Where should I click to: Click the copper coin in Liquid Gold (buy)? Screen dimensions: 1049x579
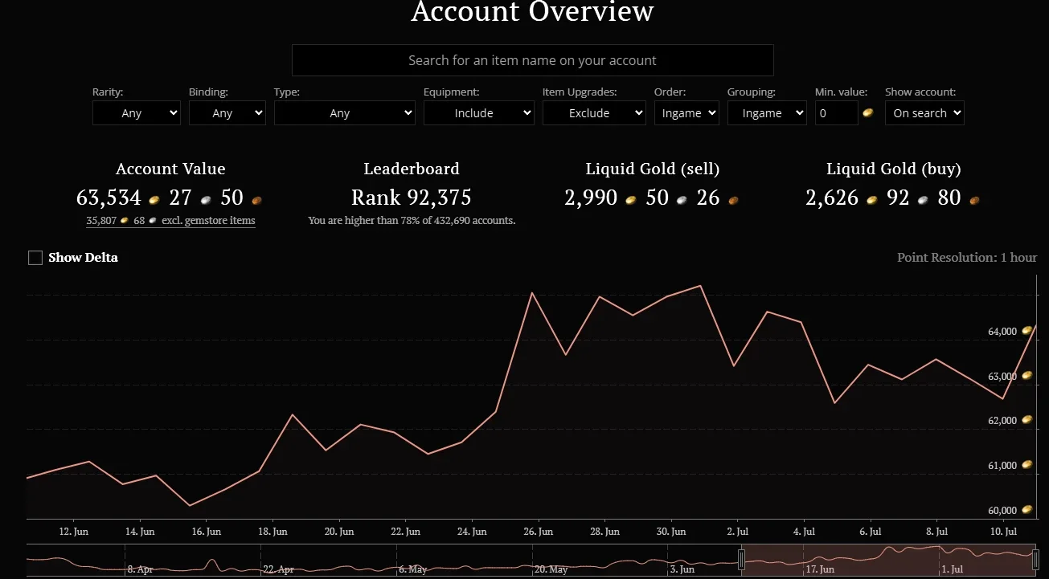click(974, 199)
